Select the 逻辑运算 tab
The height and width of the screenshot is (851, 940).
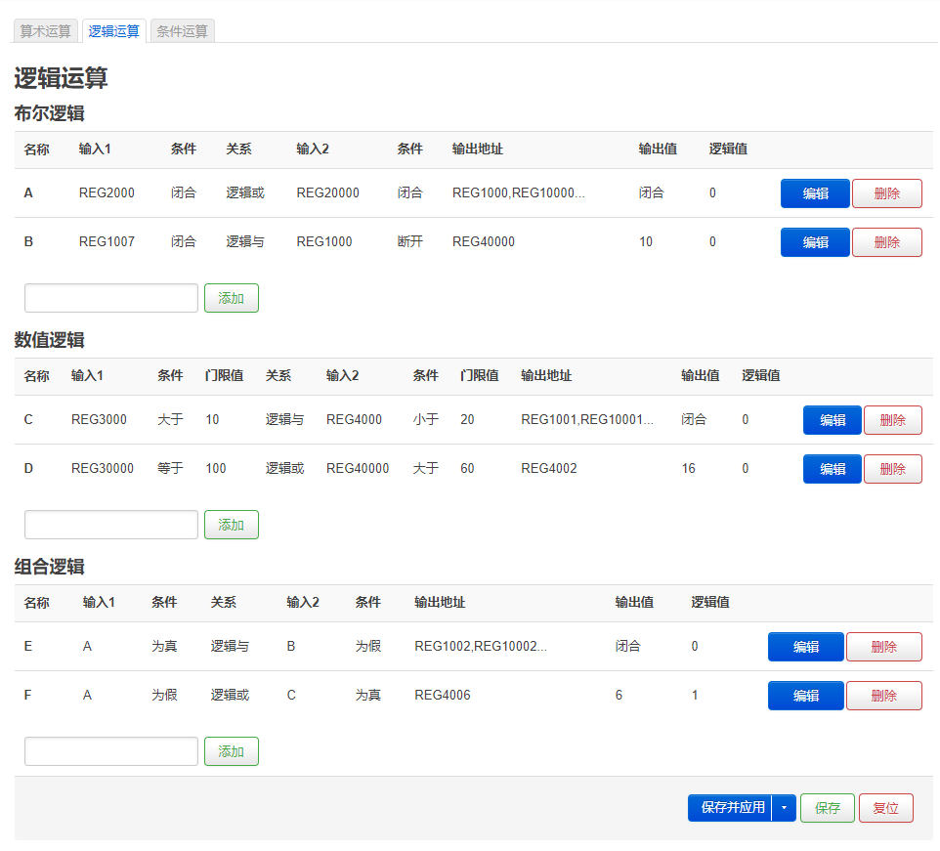[114, 31]
